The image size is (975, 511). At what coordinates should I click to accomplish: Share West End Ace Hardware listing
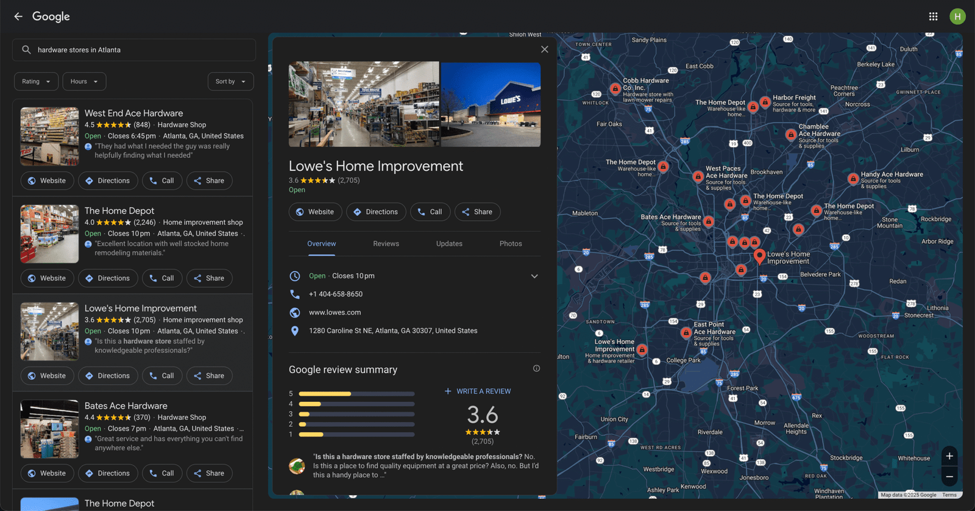click(209, 180)
